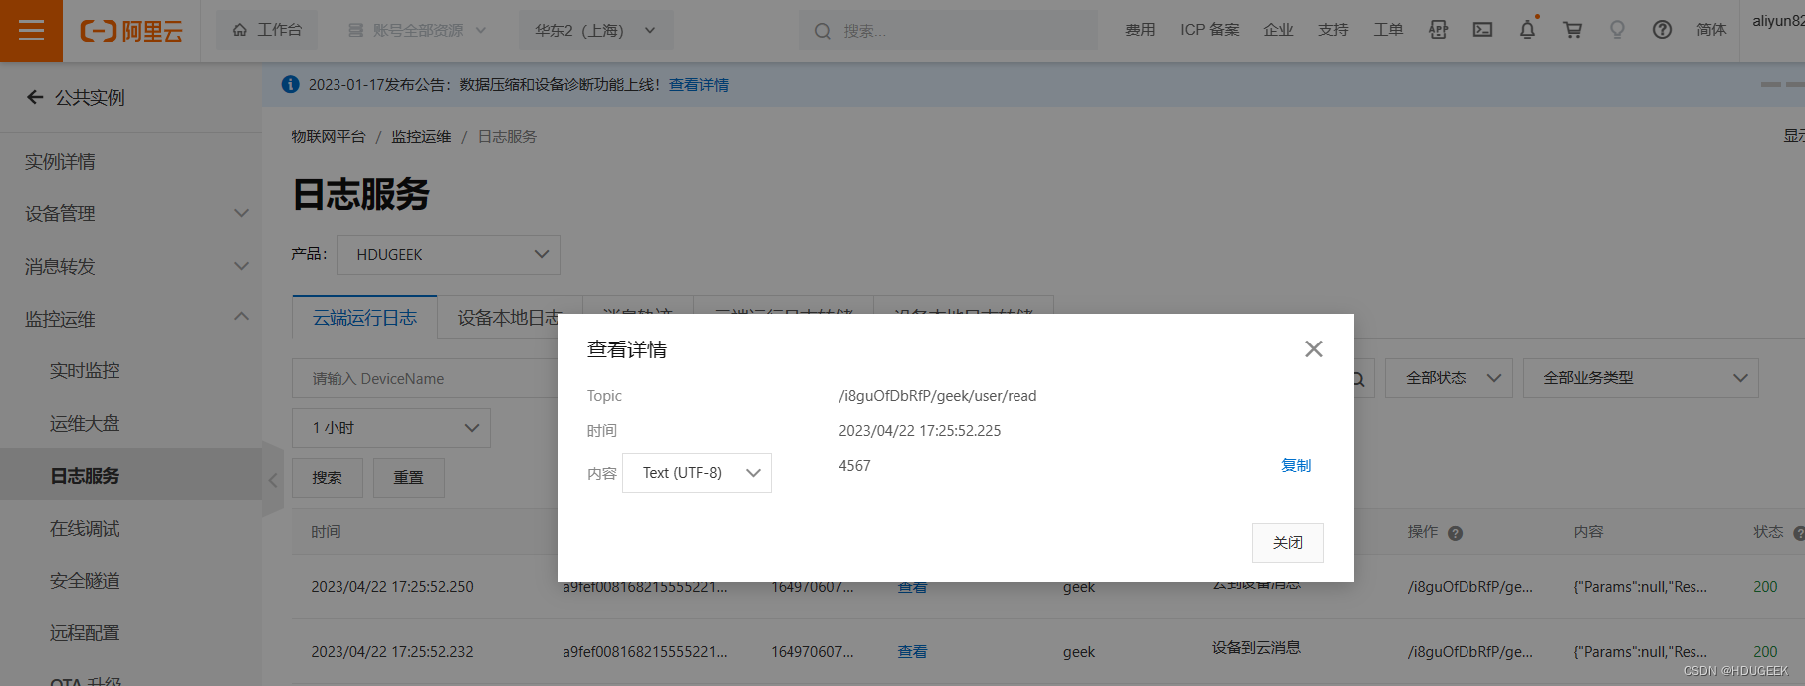The width and height of the screenshot is (1805, 686).
Task: Click the Alibaba Cloud logo
Action: [131, 31]
